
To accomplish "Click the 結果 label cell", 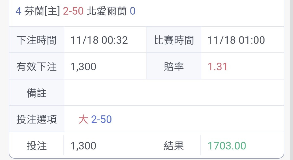I will 174,145.
